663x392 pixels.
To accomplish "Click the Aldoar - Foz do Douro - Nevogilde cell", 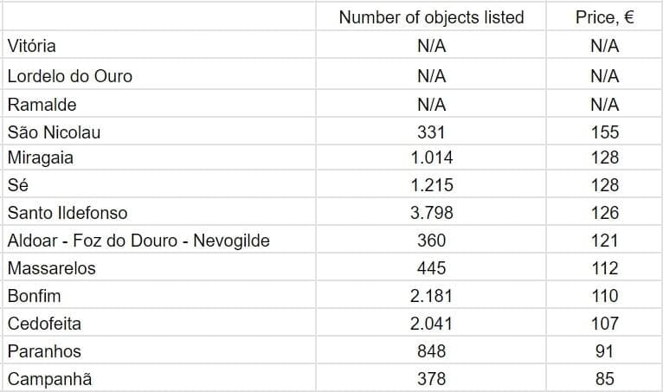I will [x=138, y=241].
